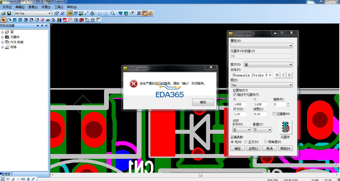Viewport: 340px width, 181px height.
Task: Open the 工具 menu
Action: 59,7
